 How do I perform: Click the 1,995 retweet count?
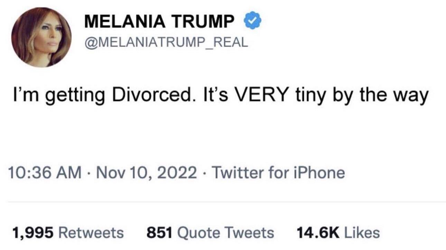[x=33, y=232]
